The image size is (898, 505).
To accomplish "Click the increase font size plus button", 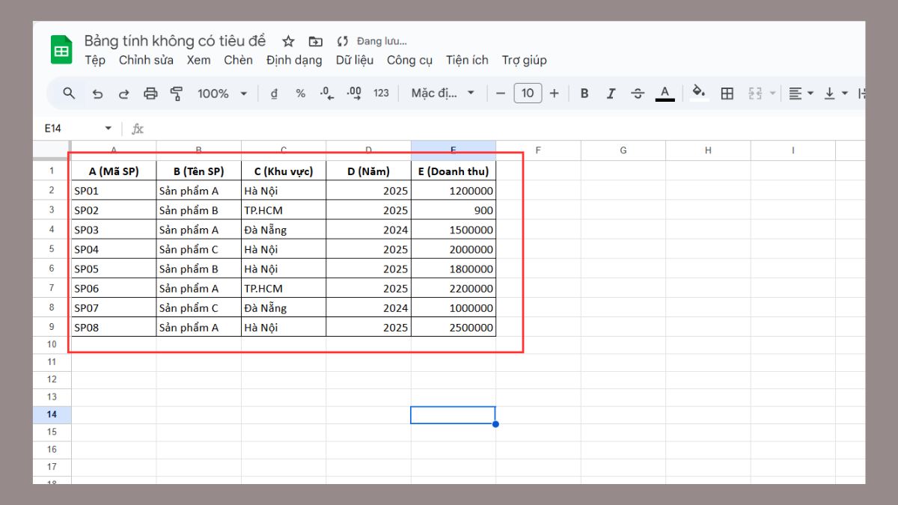I will click(554, 94).
